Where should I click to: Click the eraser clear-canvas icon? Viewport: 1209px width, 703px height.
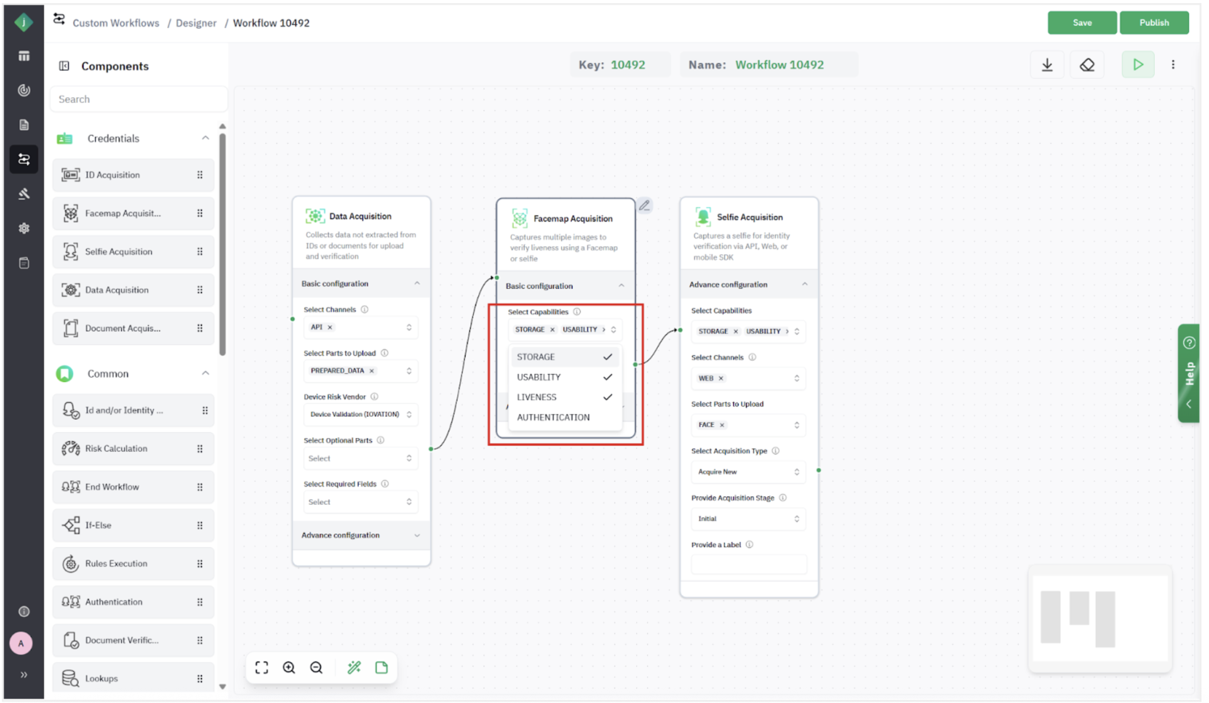coord(1087,65)
